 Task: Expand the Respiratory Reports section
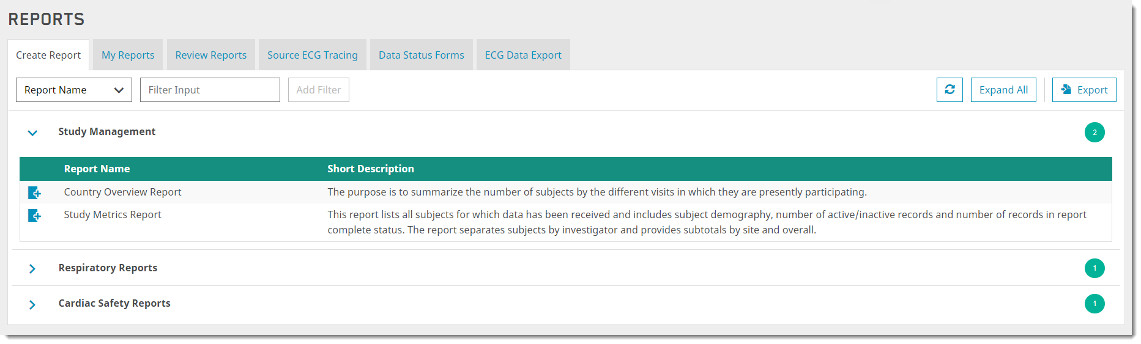(32, 269)
